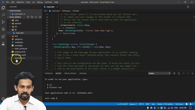Change language mode via Dart
Viewport: 195px width, 110px height.
pyautogui.click(x=153, y=104)
